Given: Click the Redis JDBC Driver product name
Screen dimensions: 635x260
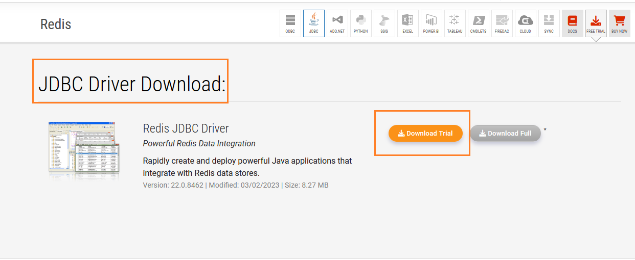Looking at the screenshot, I should [x=186, y=128].
